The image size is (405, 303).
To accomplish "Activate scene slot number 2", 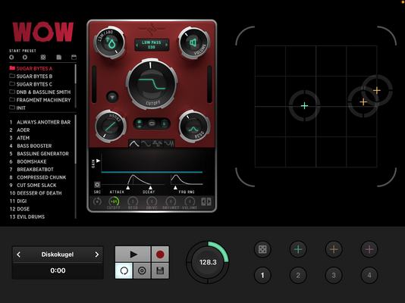I will 298,275.
